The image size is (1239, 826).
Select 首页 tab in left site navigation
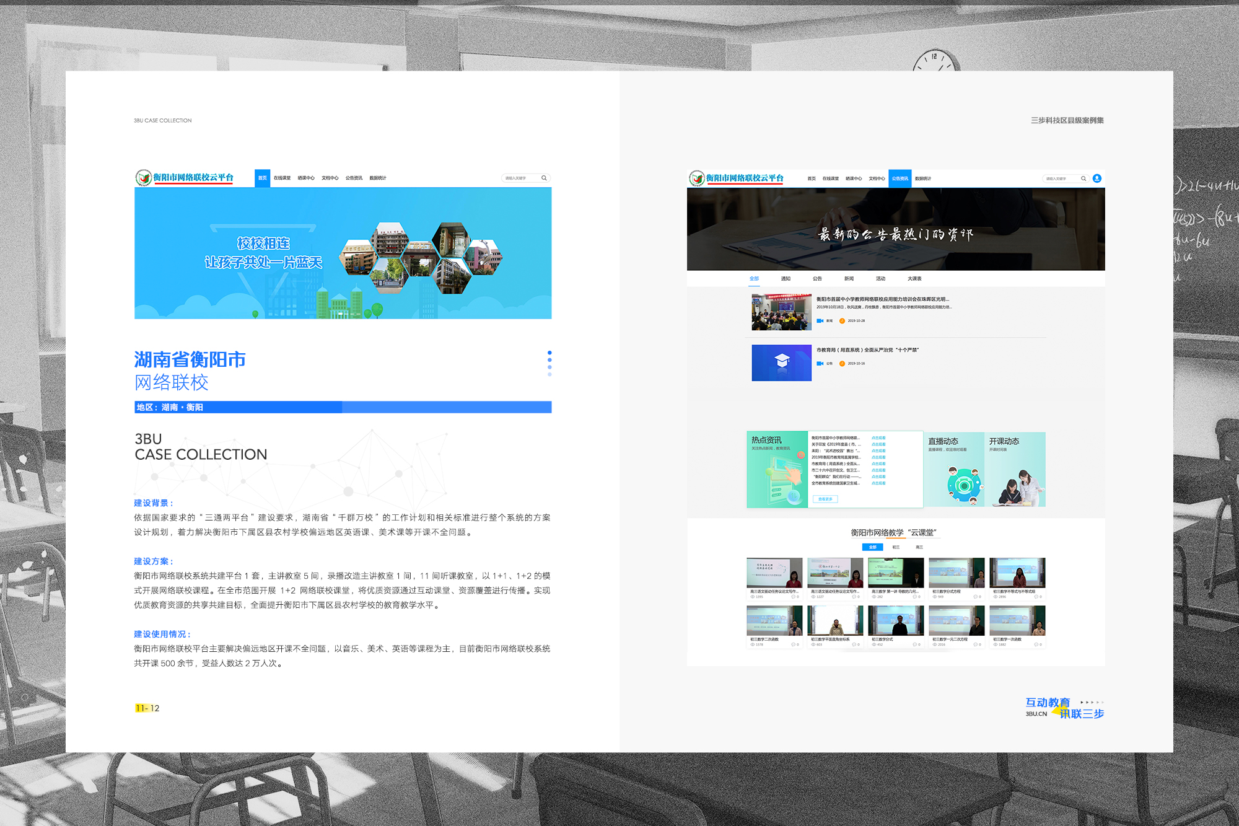(x=263, y=178)
